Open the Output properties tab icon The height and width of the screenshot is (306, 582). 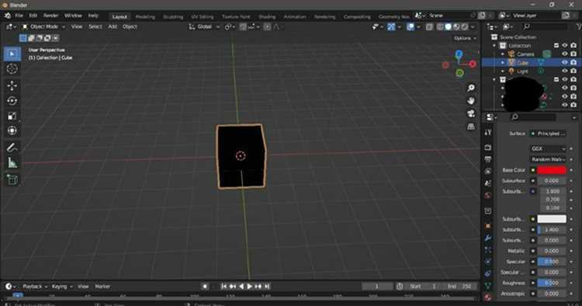[x=488, y=159]
